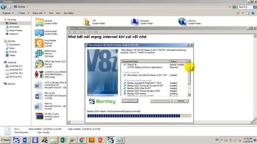Click EN language indicator in taskbar
Viewport: 257px width, 144px height.
pyautogui.click(x=217, y=140)
